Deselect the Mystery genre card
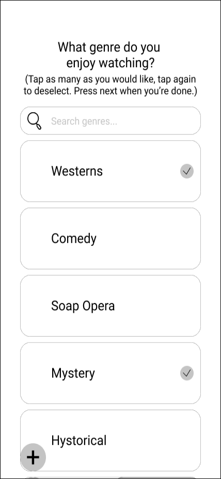Viewport: 221px width, 479px height. [x=110, y=373]
